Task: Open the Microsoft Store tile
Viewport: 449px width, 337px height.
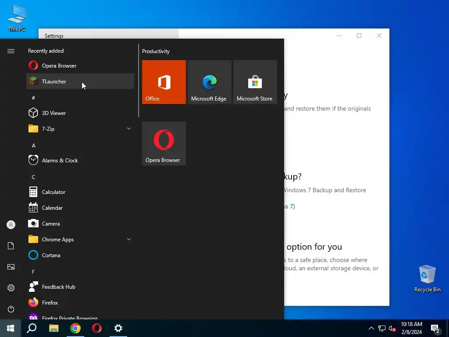Action: point(255,82)
